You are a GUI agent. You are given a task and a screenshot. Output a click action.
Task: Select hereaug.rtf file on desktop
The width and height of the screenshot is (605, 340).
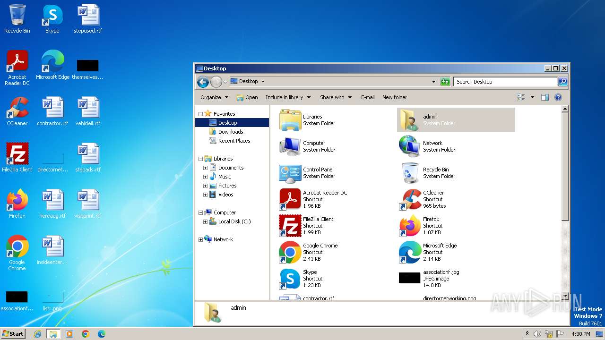tap(52, 204)
